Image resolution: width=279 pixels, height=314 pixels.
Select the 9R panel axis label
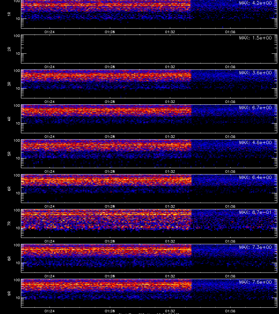click(x=9, y=293)
